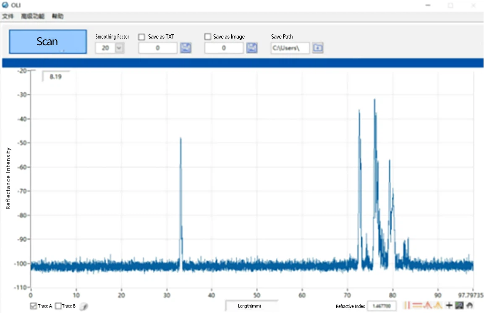This screenshot has width=484, height=313.
Task: Click the Refractive Index input field
Action: click(382, 306)
